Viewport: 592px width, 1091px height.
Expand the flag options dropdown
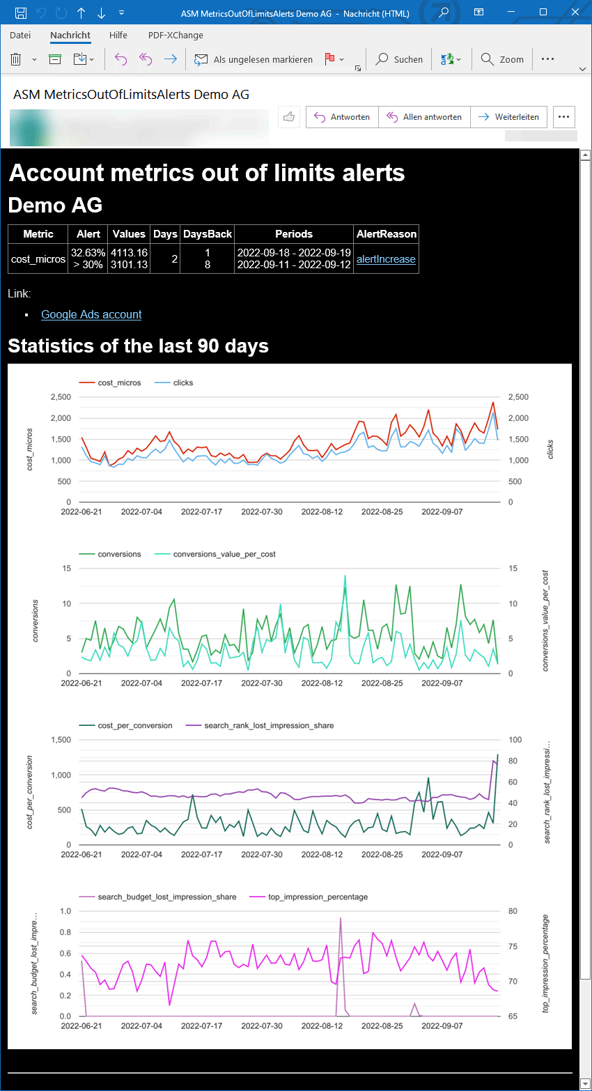(342, 59)
